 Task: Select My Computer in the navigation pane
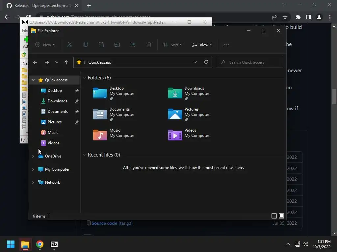click(57, 169)
